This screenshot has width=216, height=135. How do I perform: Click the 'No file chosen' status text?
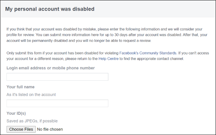[50, 129]
